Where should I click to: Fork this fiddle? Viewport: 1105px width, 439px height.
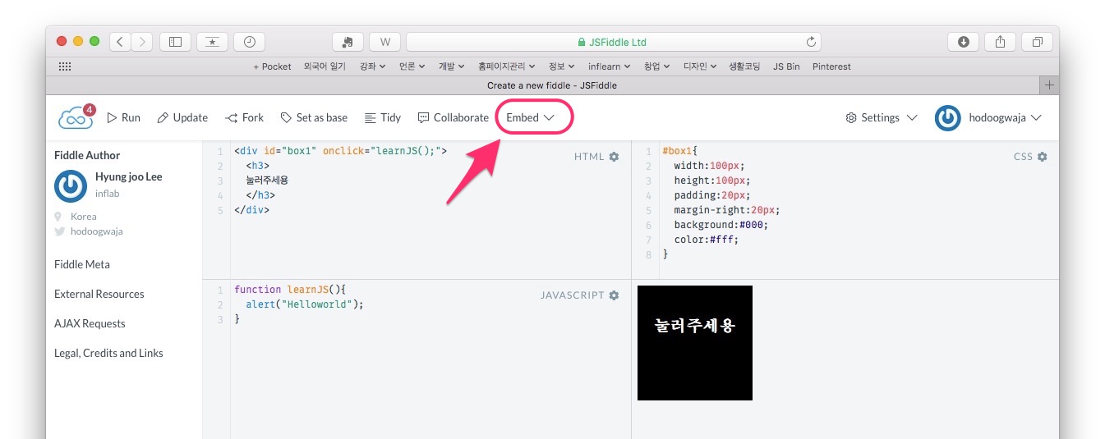(x=245, y=117)
